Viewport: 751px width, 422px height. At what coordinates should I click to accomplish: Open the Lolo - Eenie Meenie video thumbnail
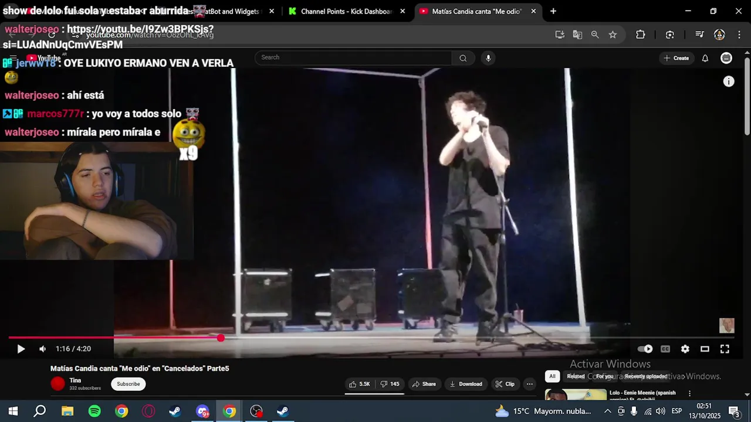coord(576,394)
